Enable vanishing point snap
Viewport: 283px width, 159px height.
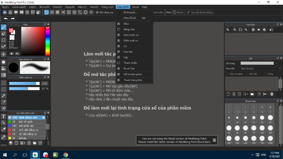[63, 12]
